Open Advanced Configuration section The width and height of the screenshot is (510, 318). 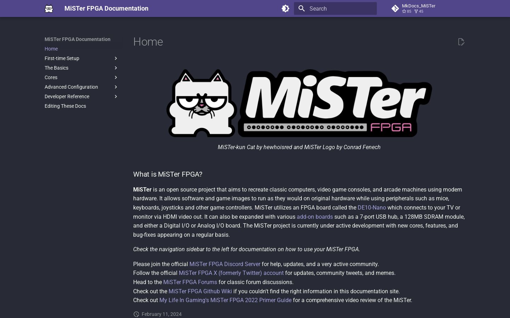pos(71,87)
